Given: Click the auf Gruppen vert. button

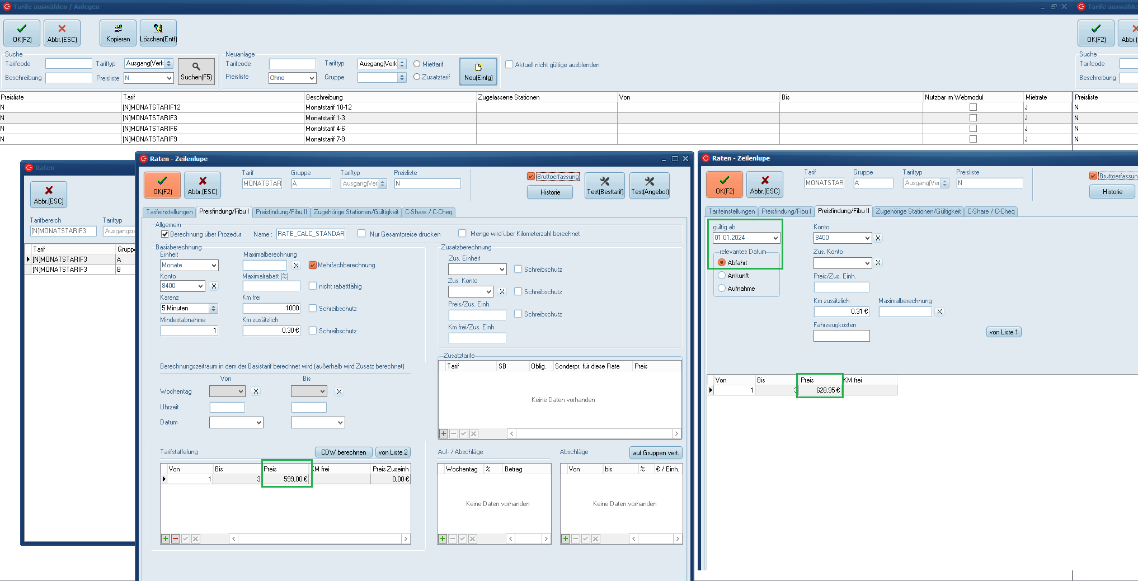Looking at the screenshot, I should pos(655,453).
